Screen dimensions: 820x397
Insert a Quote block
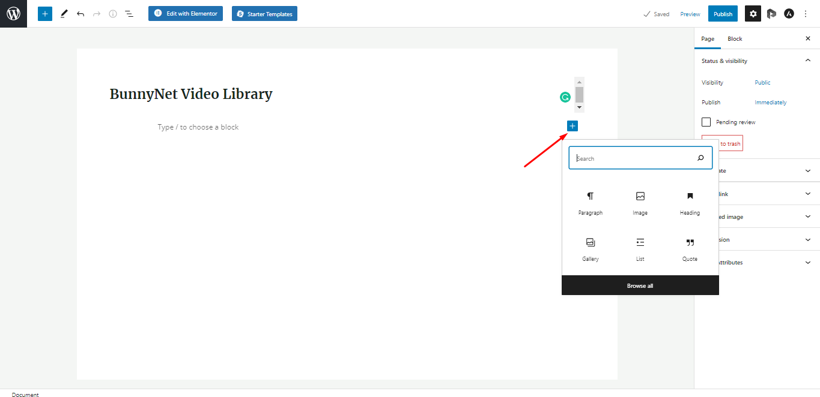pyautogui.click(x=690, y=250)
